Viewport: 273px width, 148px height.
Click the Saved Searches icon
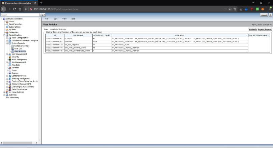coord(6,24)
